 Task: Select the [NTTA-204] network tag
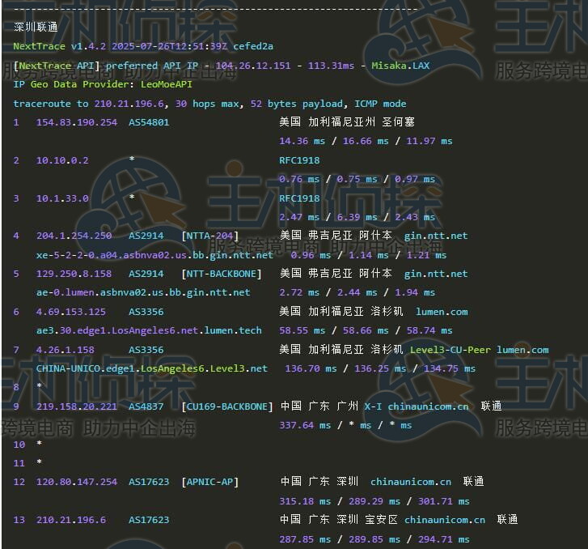point(210,236)
